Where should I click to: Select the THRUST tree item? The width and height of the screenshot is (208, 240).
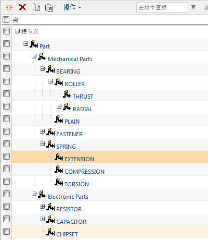(83, 97)
